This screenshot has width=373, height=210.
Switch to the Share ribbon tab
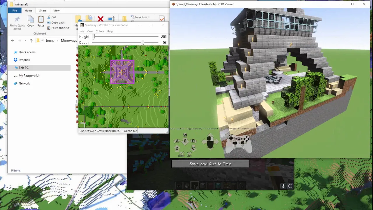(x=43, y=10)
